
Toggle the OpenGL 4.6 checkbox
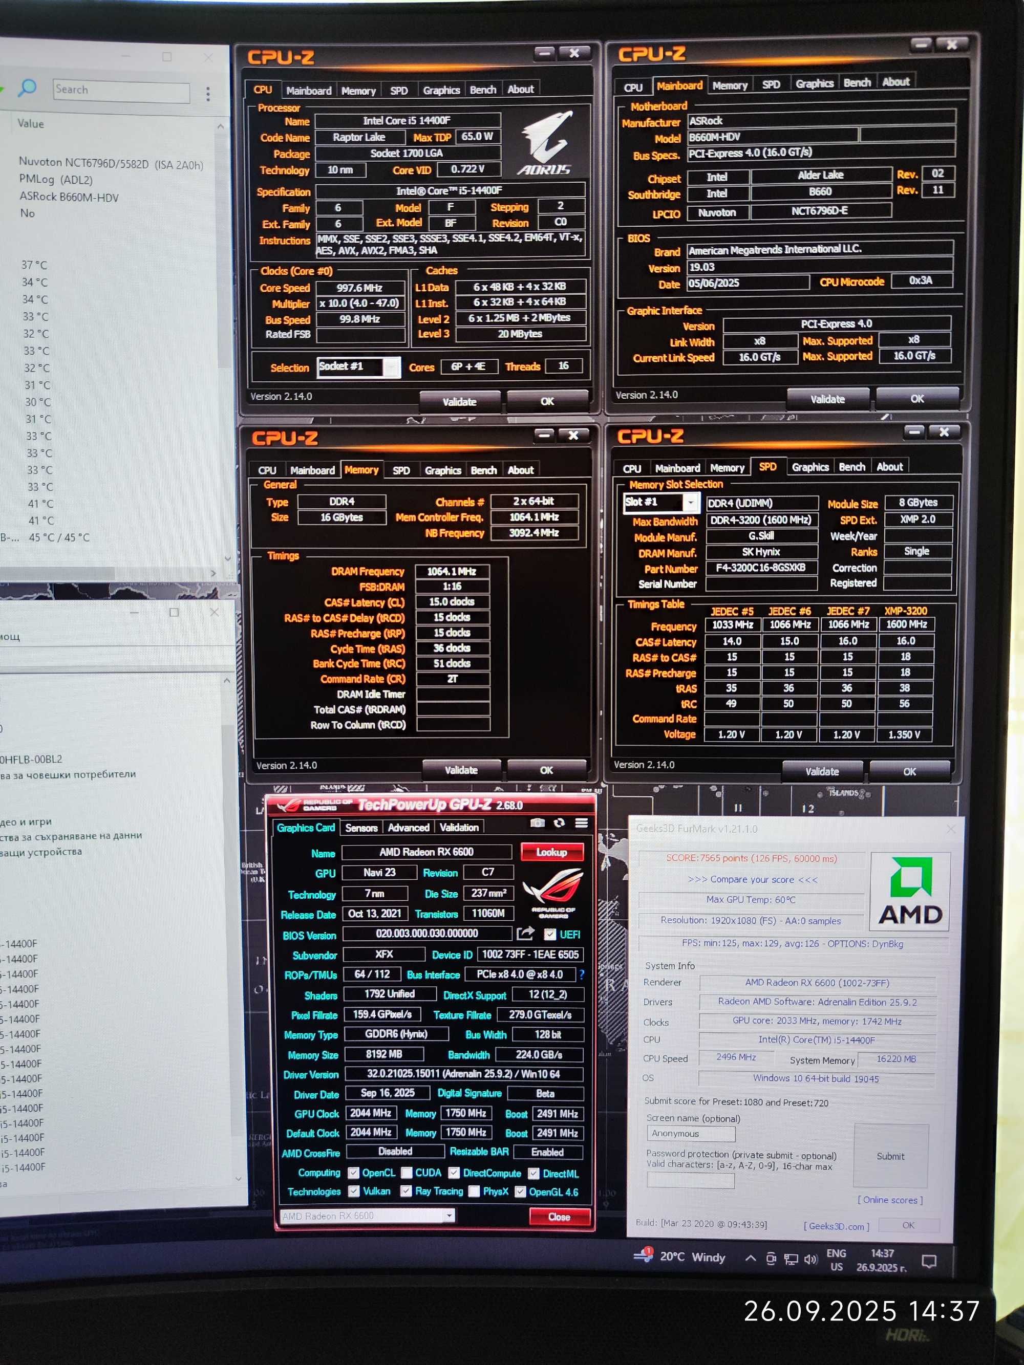click(x=520, y=1191)
